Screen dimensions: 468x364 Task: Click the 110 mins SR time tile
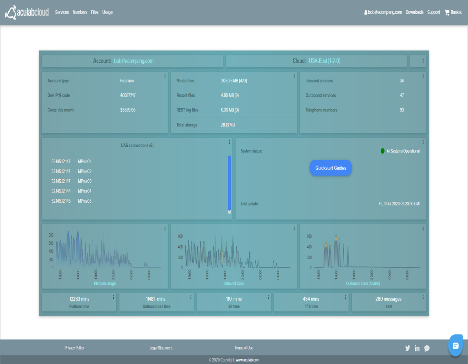pyautogui.click(x=234, y=302)
